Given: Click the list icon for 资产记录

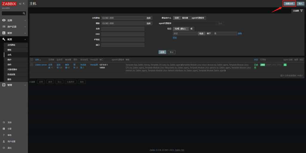Looking at the screenshot, I should 4,26.
